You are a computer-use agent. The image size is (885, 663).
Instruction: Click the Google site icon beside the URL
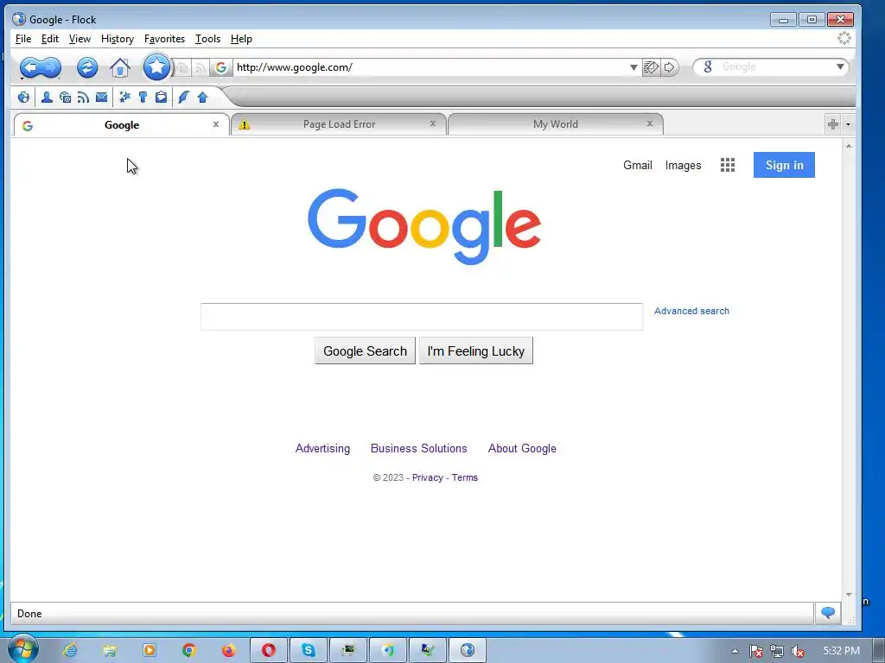click(x=221, y=67)
